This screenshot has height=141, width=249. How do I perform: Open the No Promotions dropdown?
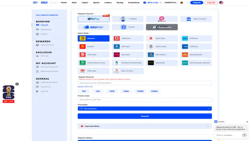click(x=145, y=109)
